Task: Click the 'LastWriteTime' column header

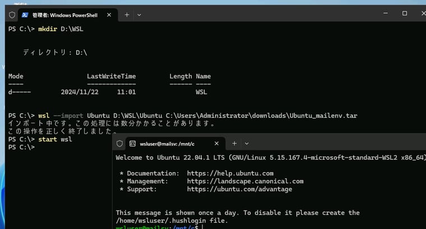Action: tap(112, 77)
